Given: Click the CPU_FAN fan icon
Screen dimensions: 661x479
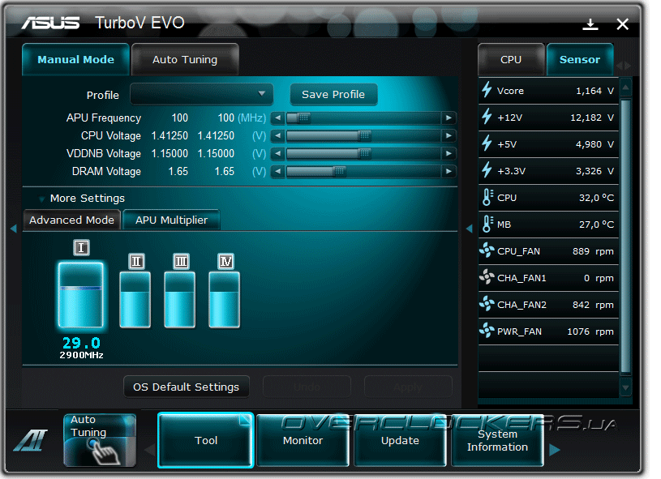Looking at the screenshot, I should click(487, 250).
